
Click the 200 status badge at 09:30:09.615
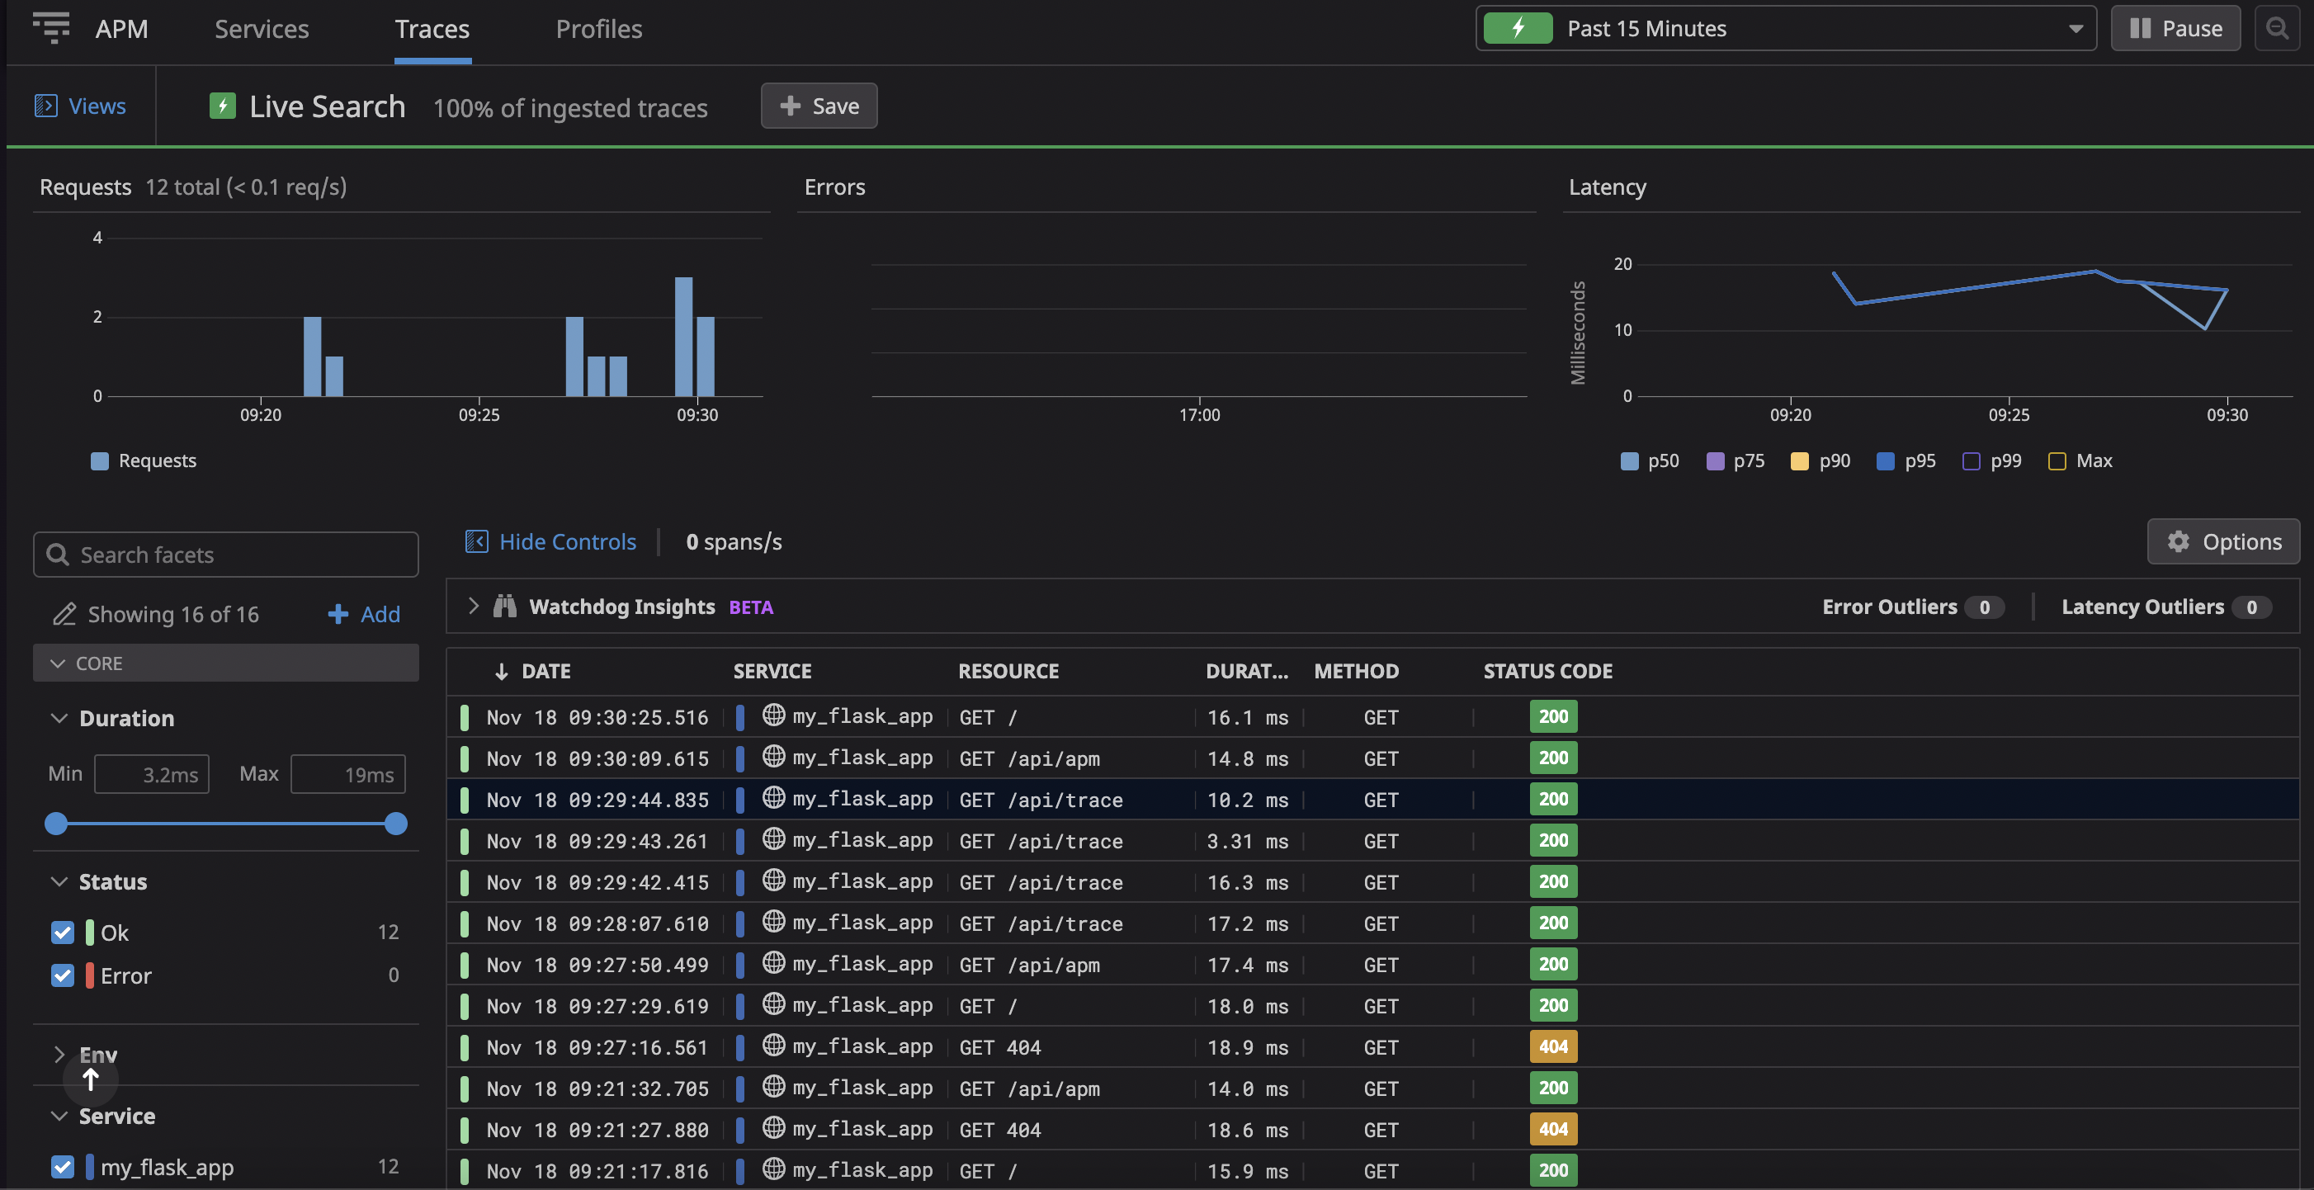(x=1553, y=758)
